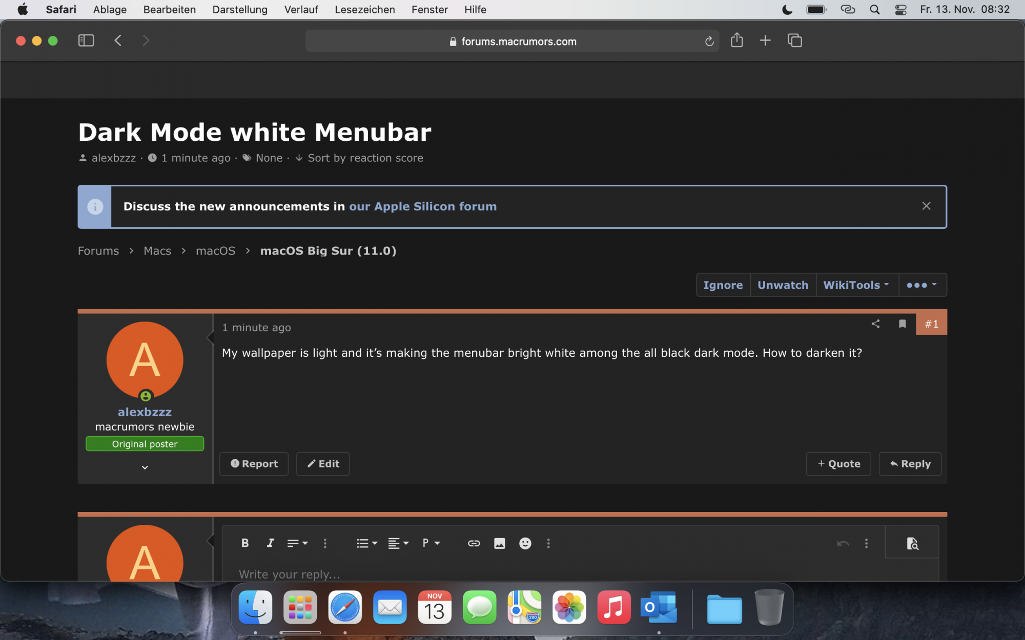Open the WikiTools dropdown
Image resolution: width=1025 pixels, height=640 pixels.
pyautogui.click(x=856, y=285)
